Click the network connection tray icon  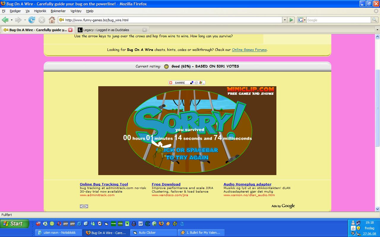coord(358,222)
